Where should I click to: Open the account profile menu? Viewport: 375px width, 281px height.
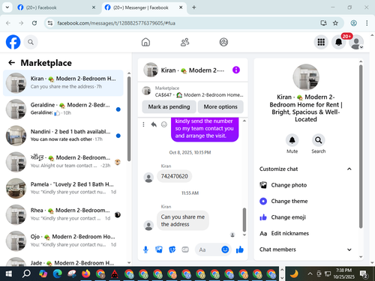(x=356, y=42)
